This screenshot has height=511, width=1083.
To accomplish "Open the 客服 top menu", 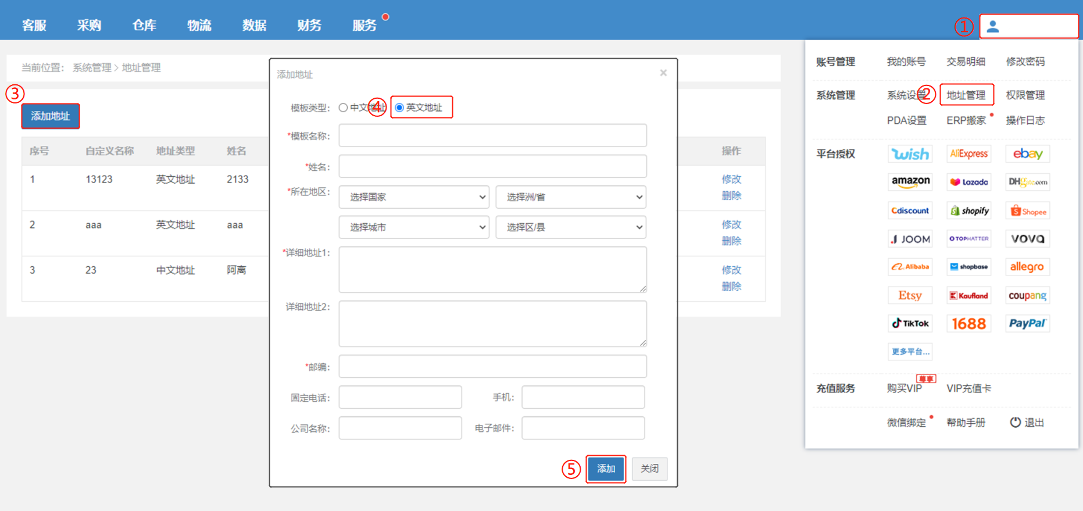I will [34, 26].
